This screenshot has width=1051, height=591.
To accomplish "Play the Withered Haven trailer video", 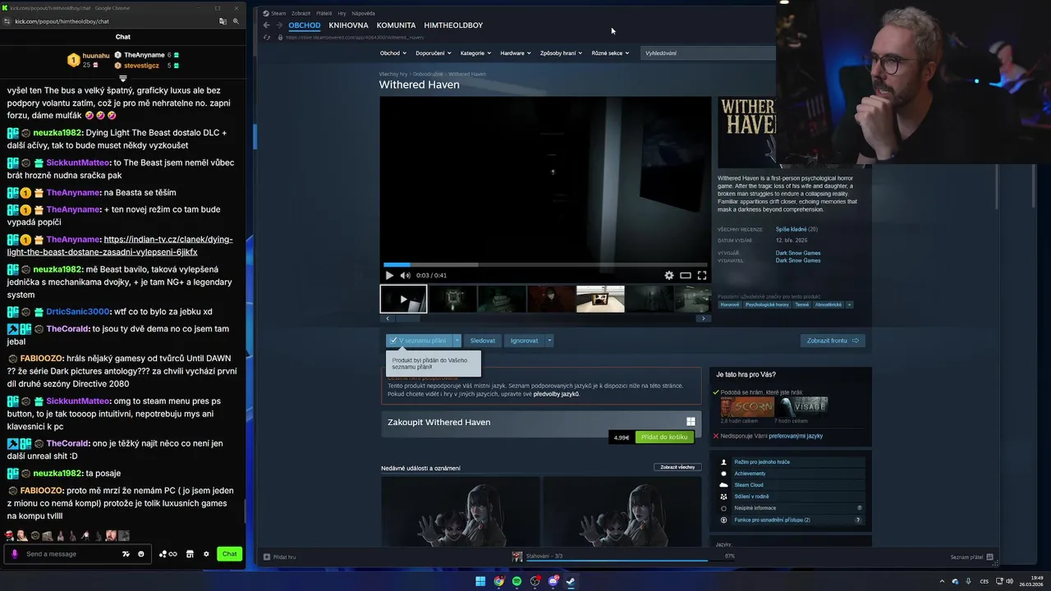I will click(389, 276).
